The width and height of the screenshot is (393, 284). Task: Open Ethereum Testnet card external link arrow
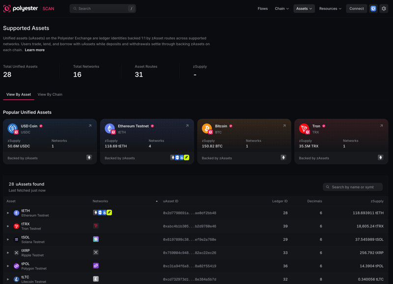187,126
